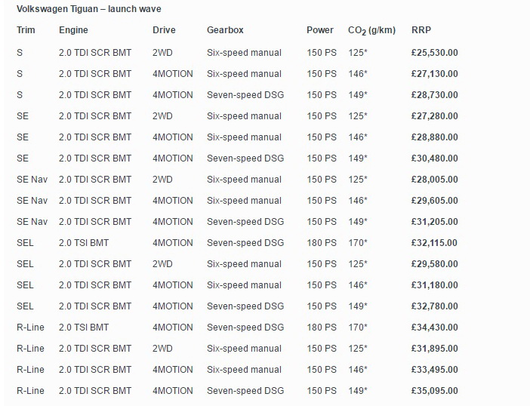530x406 pixels.
Task: Click the £25,530.00 price
Action: point(435,53)
